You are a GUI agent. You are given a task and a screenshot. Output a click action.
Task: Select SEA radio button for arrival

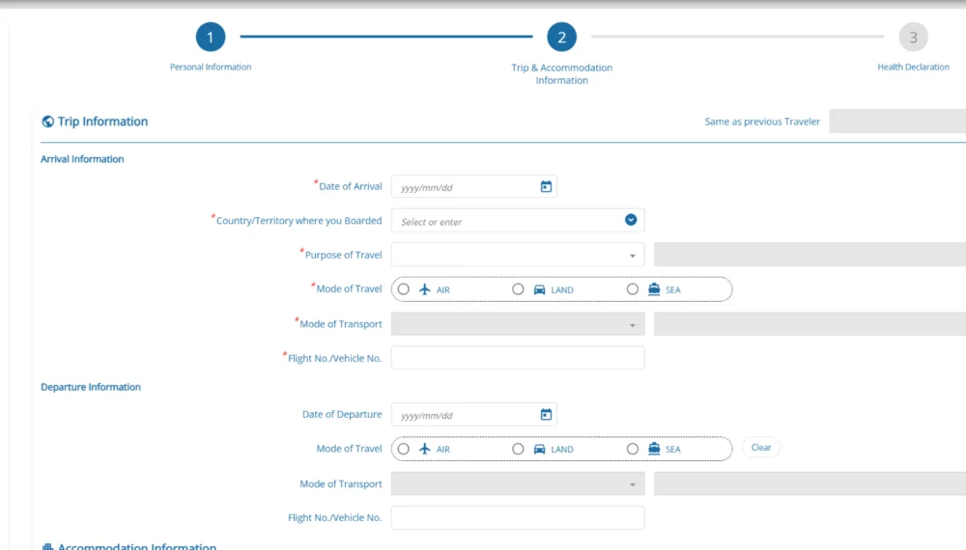633,289
